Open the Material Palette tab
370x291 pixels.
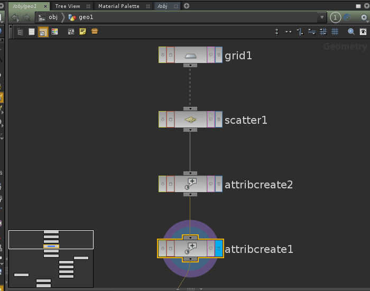pos(118,6)
